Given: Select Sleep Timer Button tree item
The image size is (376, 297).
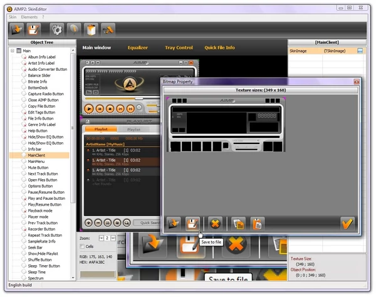Looking at the screenshot, I should click(x=44, y=266).
